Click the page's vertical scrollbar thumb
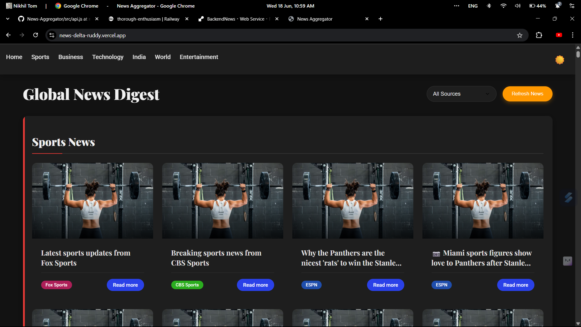Screen dimensions: 581x327 coord(578,54)
